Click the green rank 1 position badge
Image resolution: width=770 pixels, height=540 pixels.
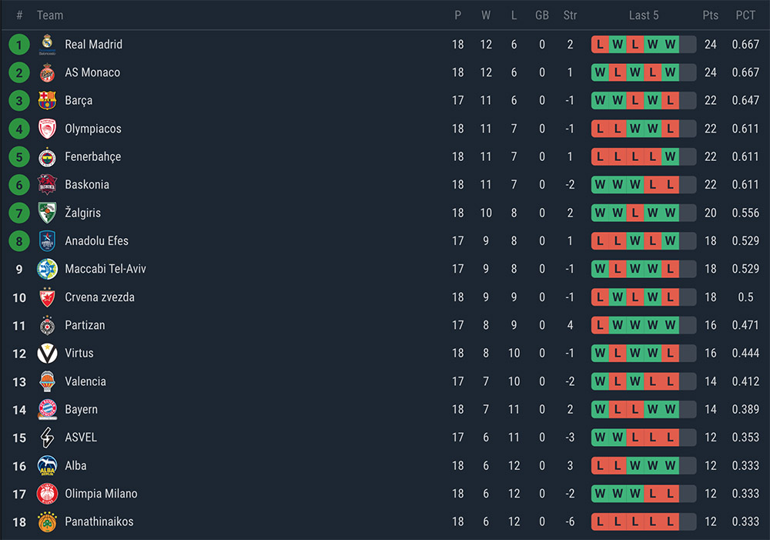[19, 45]
